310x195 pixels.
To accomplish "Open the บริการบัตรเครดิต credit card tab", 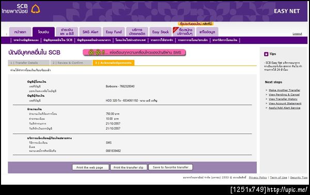I will click(137, 32).
